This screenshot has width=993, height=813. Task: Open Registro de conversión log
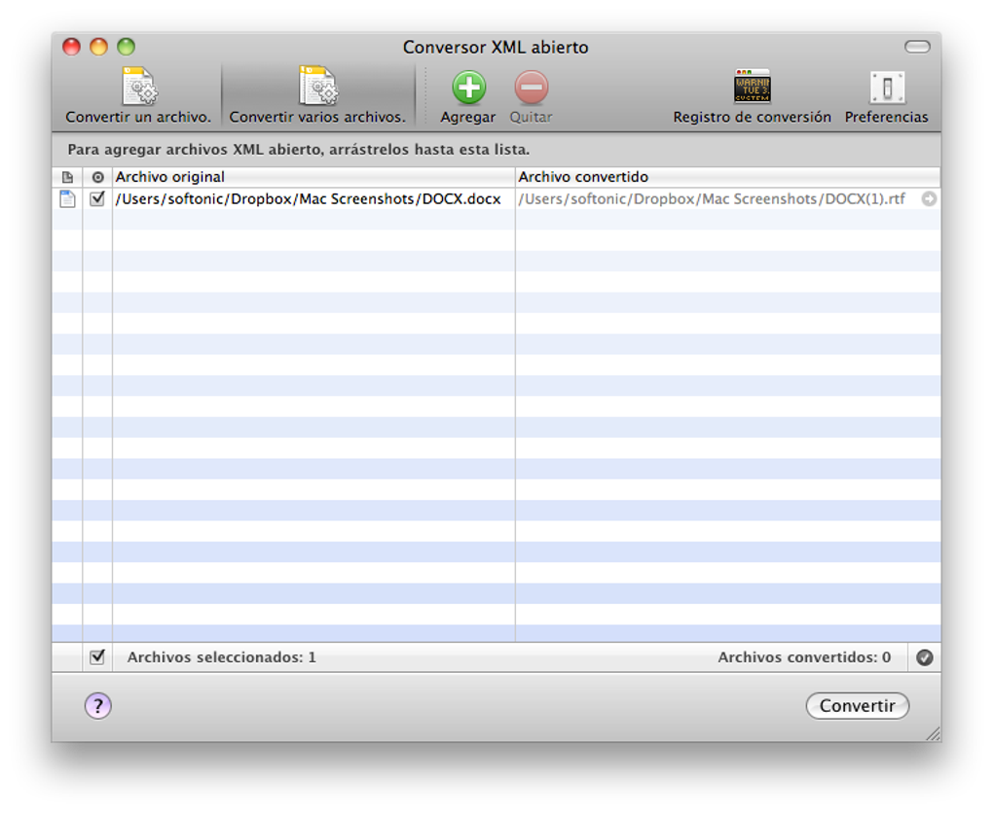[x=752, y=96]
